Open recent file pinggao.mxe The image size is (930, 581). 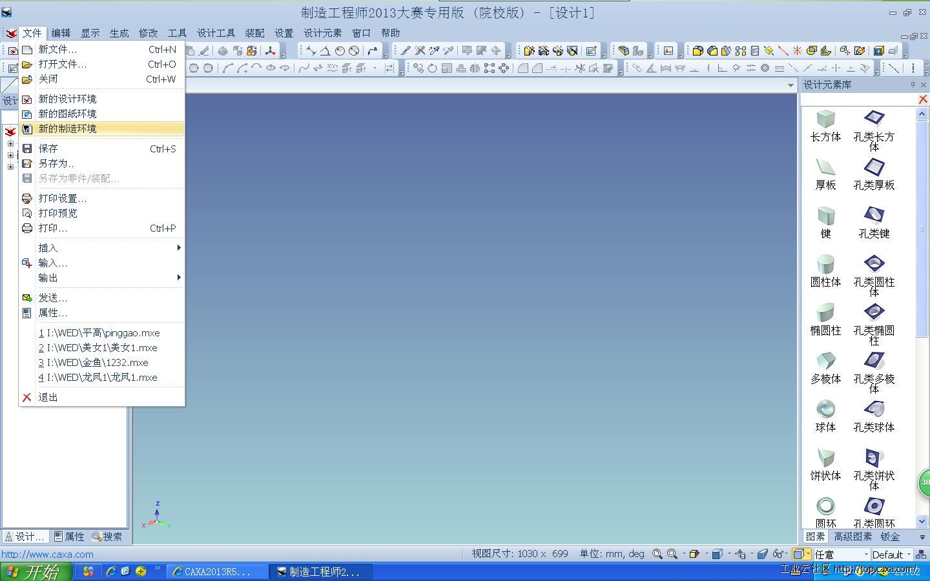point(102,333)
